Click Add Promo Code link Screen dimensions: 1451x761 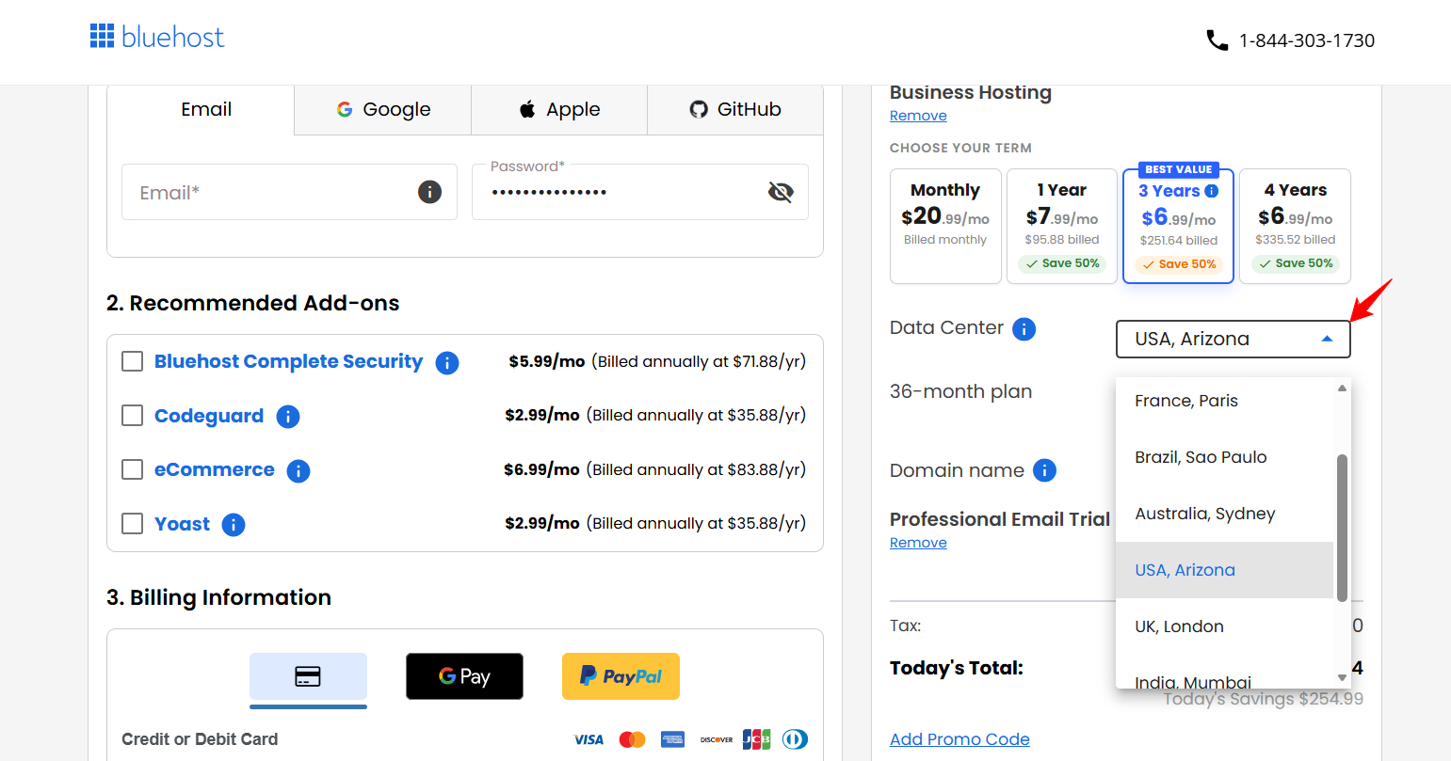[959, 739]
